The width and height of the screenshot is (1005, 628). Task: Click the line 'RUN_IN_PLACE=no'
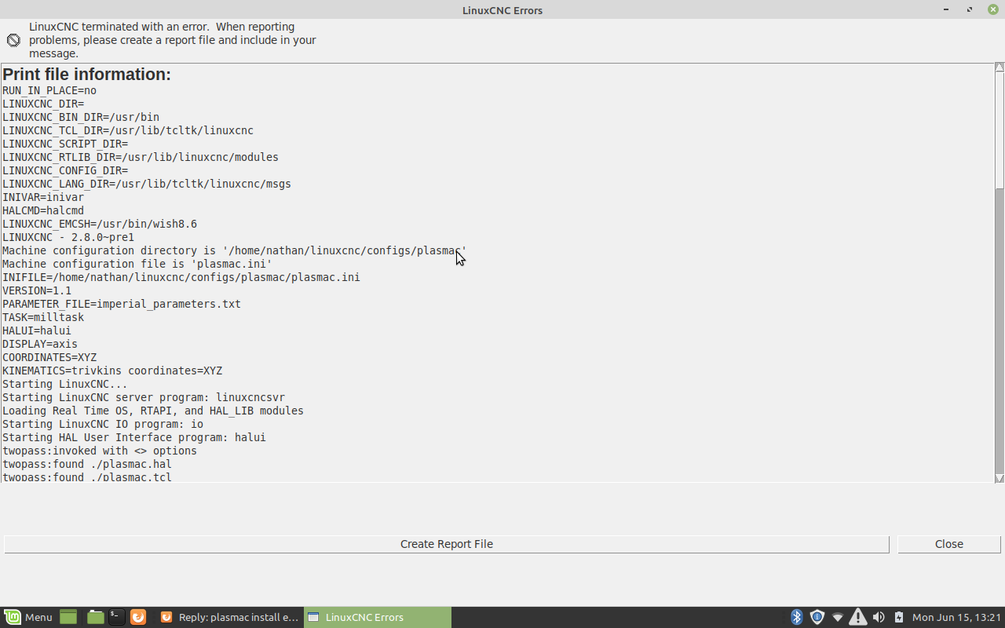pos(49,90)
